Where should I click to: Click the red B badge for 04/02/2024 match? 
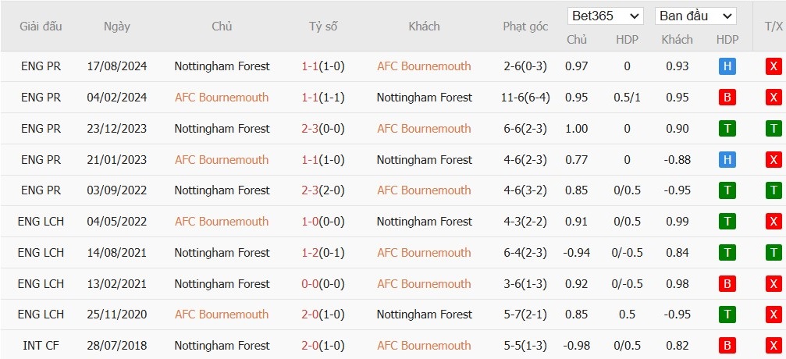pyautogui.click(x=727, y=98)
